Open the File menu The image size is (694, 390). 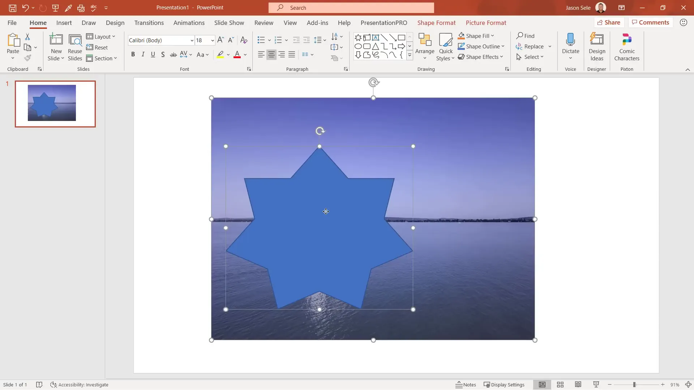(x=12, y=23)
